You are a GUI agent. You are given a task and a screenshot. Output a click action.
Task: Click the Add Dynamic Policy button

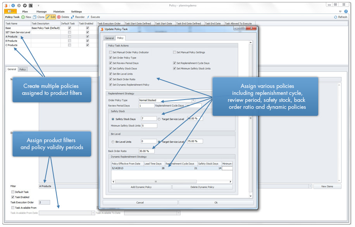[141, 187]
